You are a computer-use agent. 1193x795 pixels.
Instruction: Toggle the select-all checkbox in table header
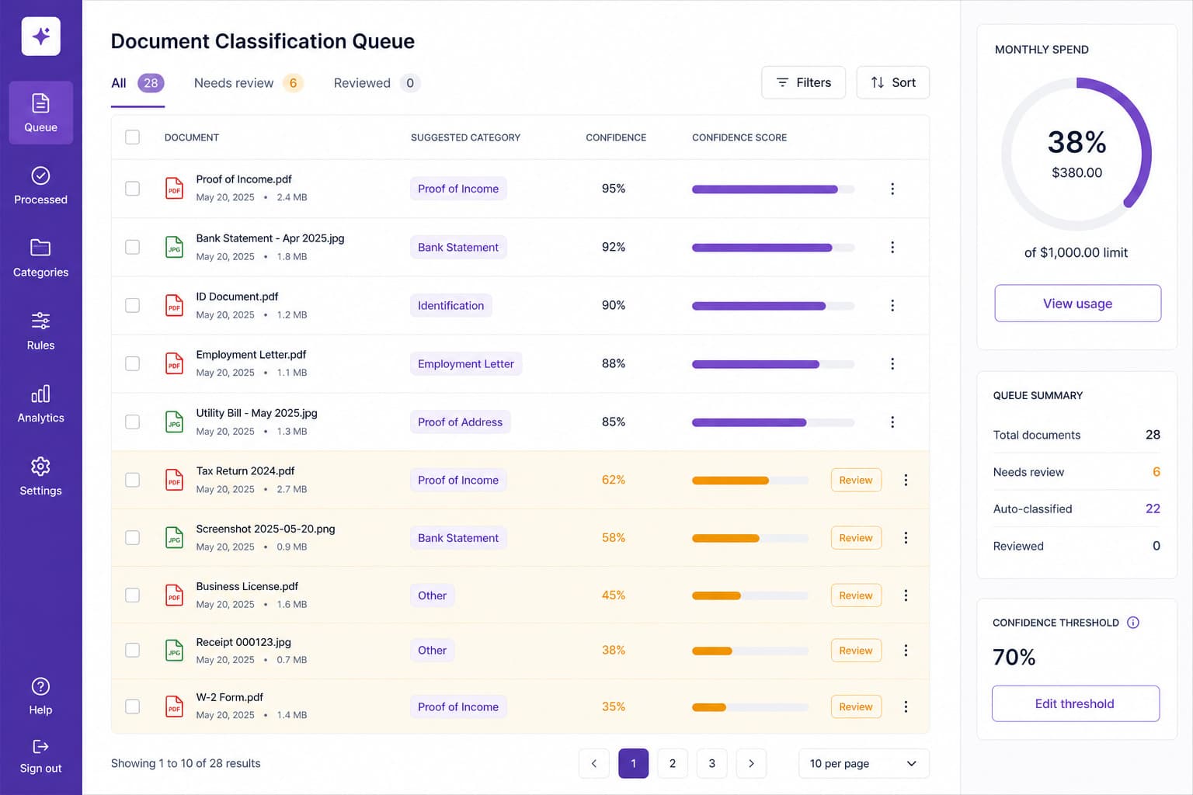tap(133, 137)
